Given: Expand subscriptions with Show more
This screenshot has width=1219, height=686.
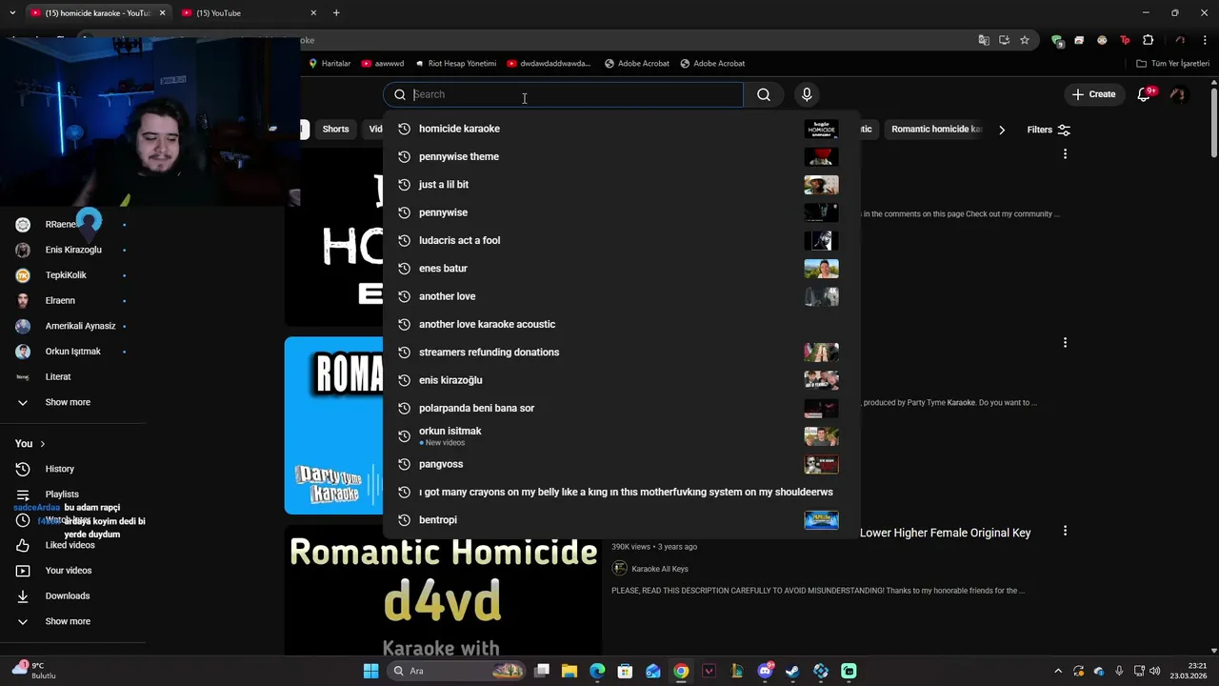Looking at the screenshot, I should [72, 402].
